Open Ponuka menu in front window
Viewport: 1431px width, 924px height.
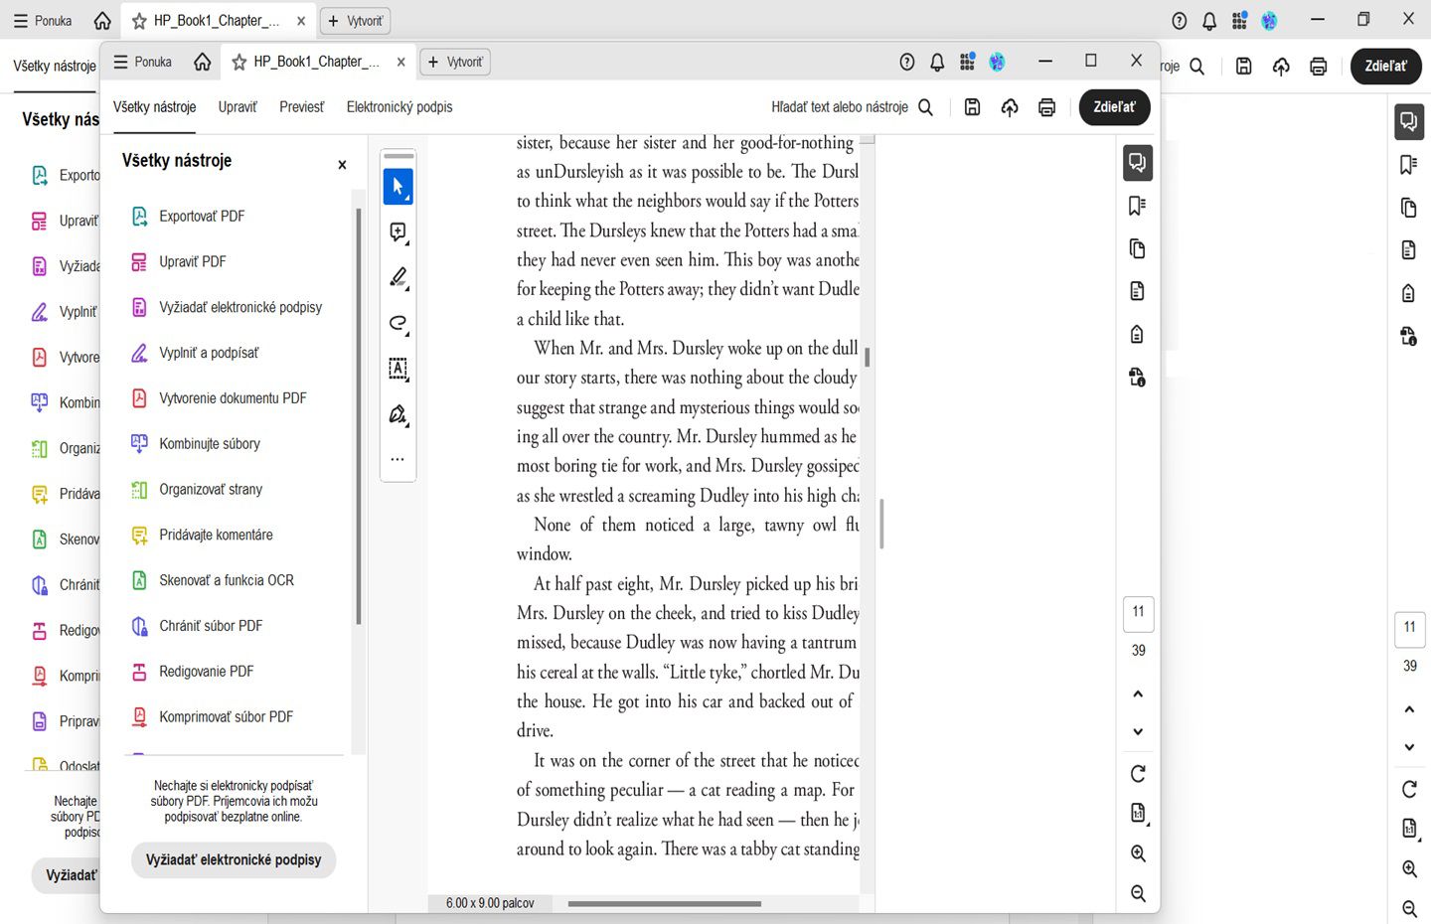[142, 62]
